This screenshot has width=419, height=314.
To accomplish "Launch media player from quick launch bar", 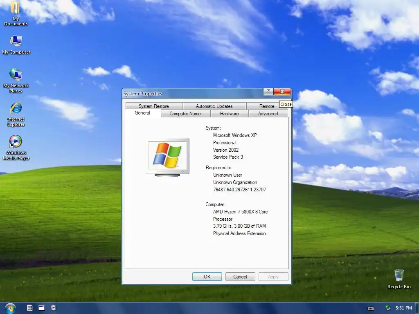I will click(x=54, y=308).
